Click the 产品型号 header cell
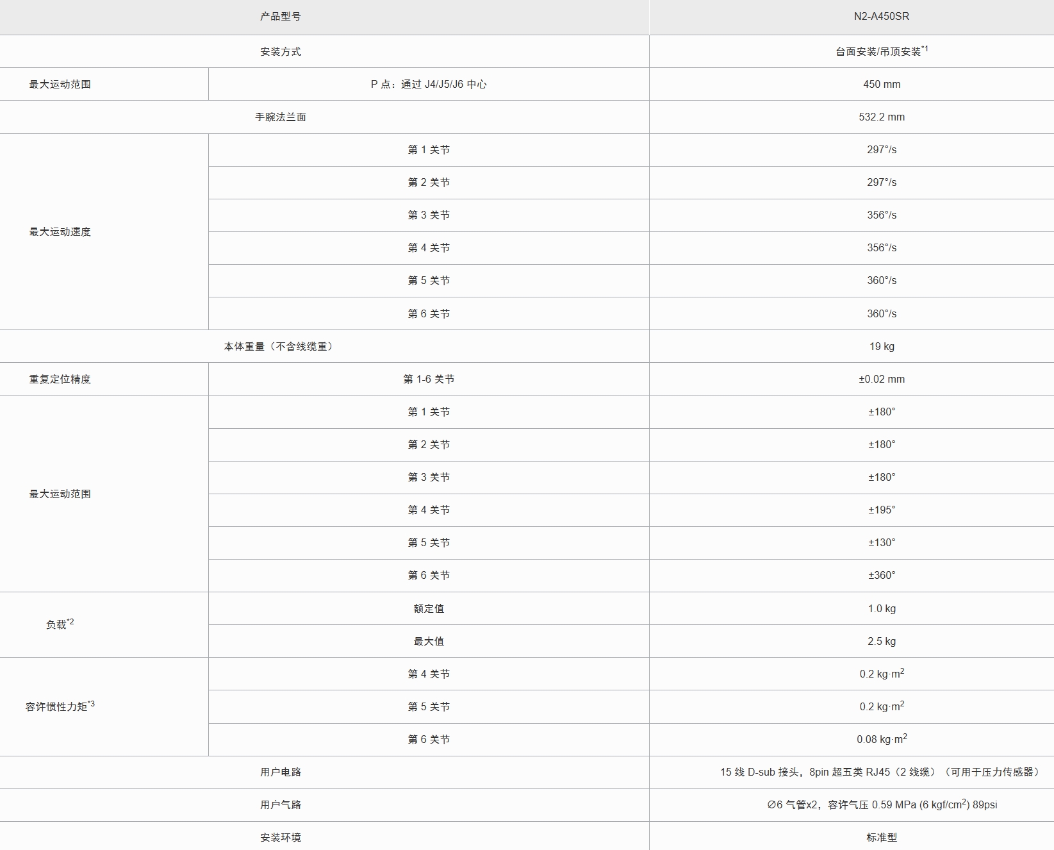 click(x=281, y=17)
